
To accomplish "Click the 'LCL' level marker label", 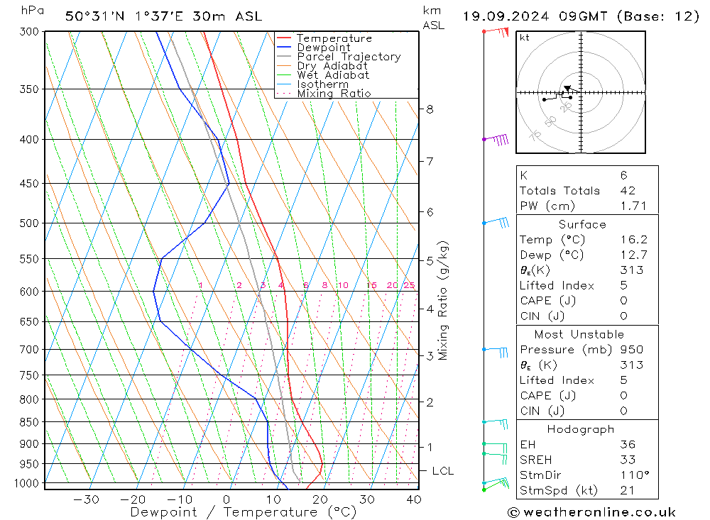I will (442, 471).
